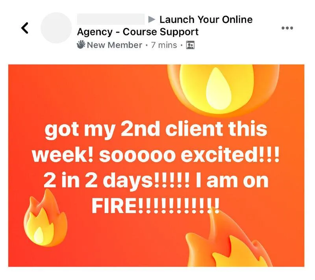Click the 2 in 2 days line
Viewport: 315px width, 280px height.
coord(156,181)
